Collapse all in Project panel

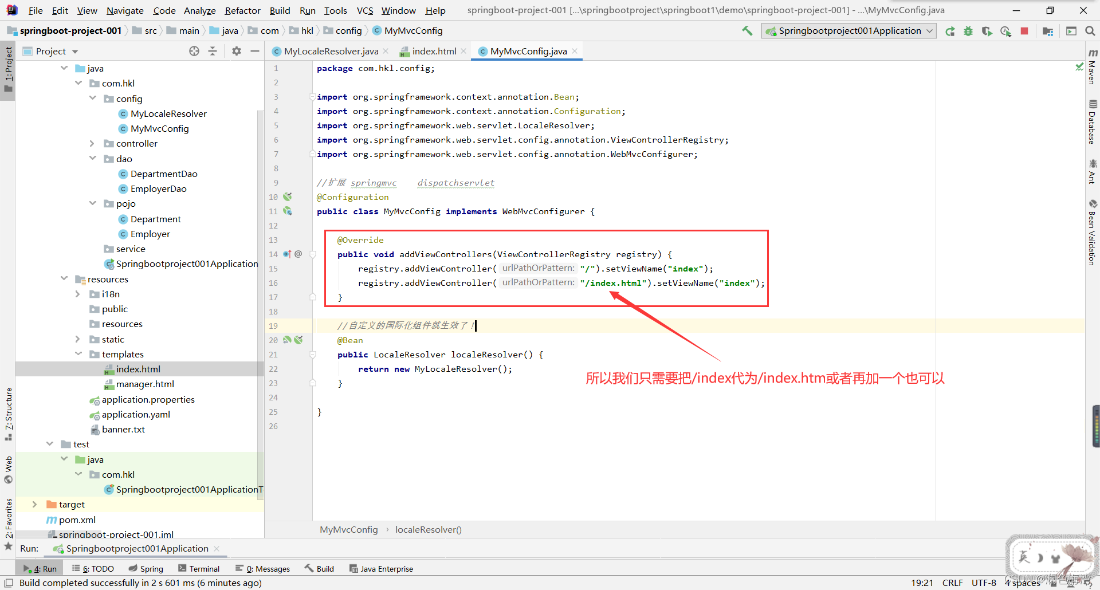pos(213,52)
